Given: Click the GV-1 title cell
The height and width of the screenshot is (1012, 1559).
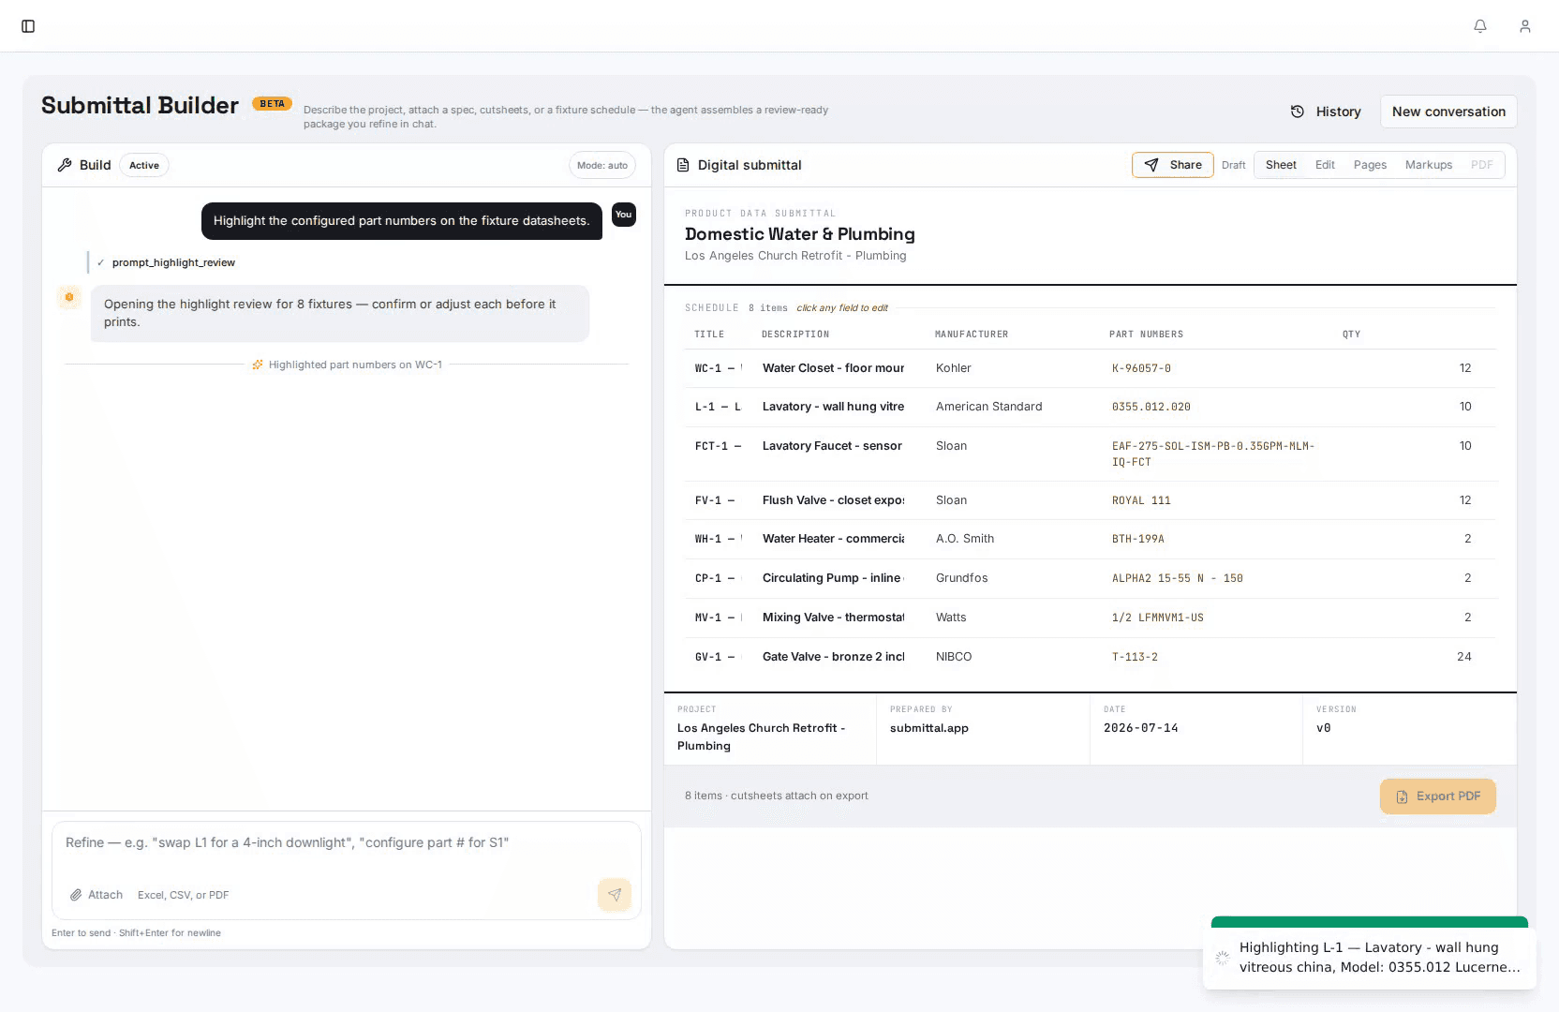Looking at the screenshot, I should [x=718, y=657].
